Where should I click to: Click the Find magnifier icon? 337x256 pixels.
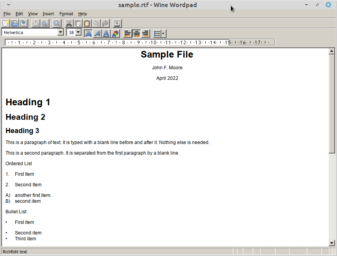57,23
